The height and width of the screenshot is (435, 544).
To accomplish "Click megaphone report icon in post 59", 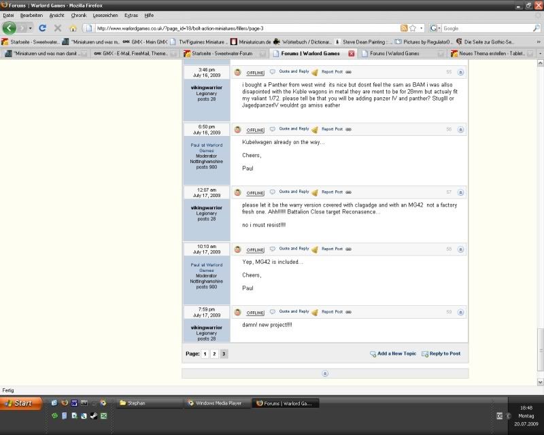I will point(315,312).
